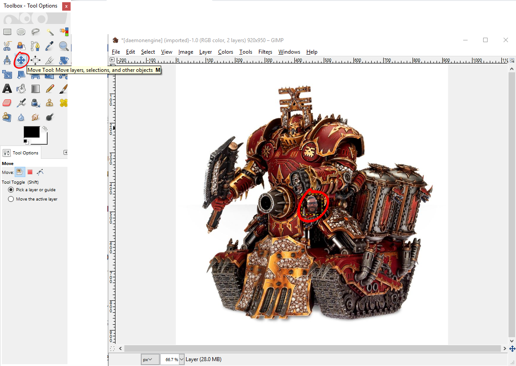This screenshot has width=516, height=366.
Task: Open the px units dropdown
Action: tap(150, 359)
